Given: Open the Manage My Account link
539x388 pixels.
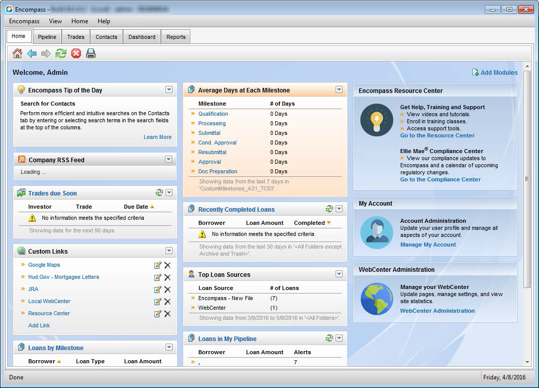Looking at the screenshot, I should 428,245.
